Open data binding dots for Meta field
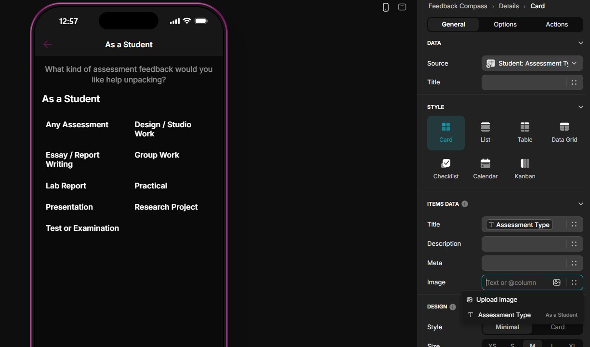The width and height of the screenshot is (590, 347). [574, 263]
